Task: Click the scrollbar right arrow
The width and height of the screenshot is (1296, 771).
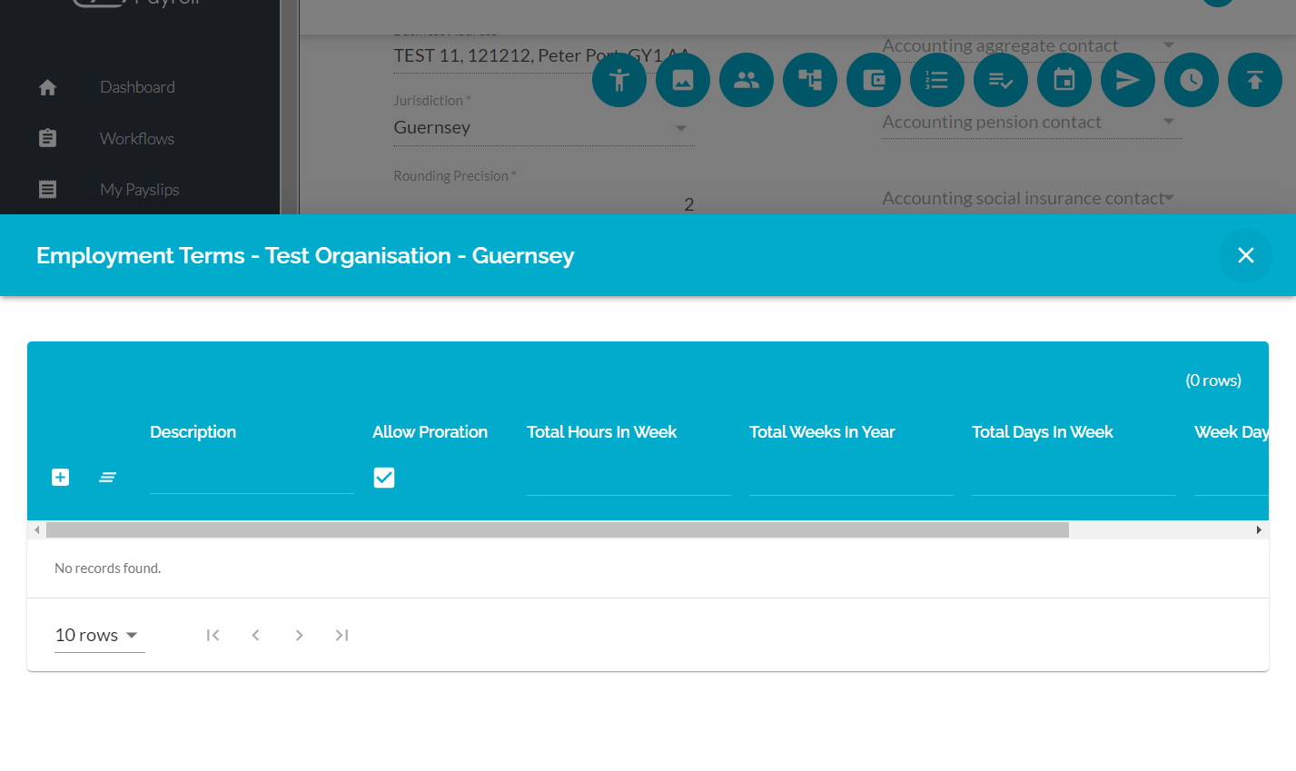Action: 1259,529
